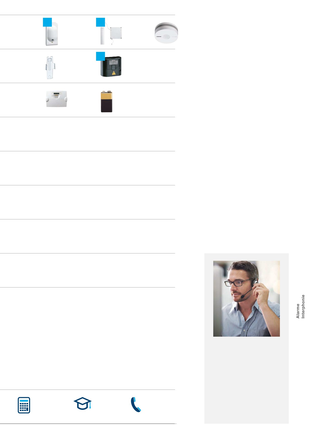This screenshot has height=440, width=311.
Task: Select the alarm control panel with keypad
Action: 56,99
